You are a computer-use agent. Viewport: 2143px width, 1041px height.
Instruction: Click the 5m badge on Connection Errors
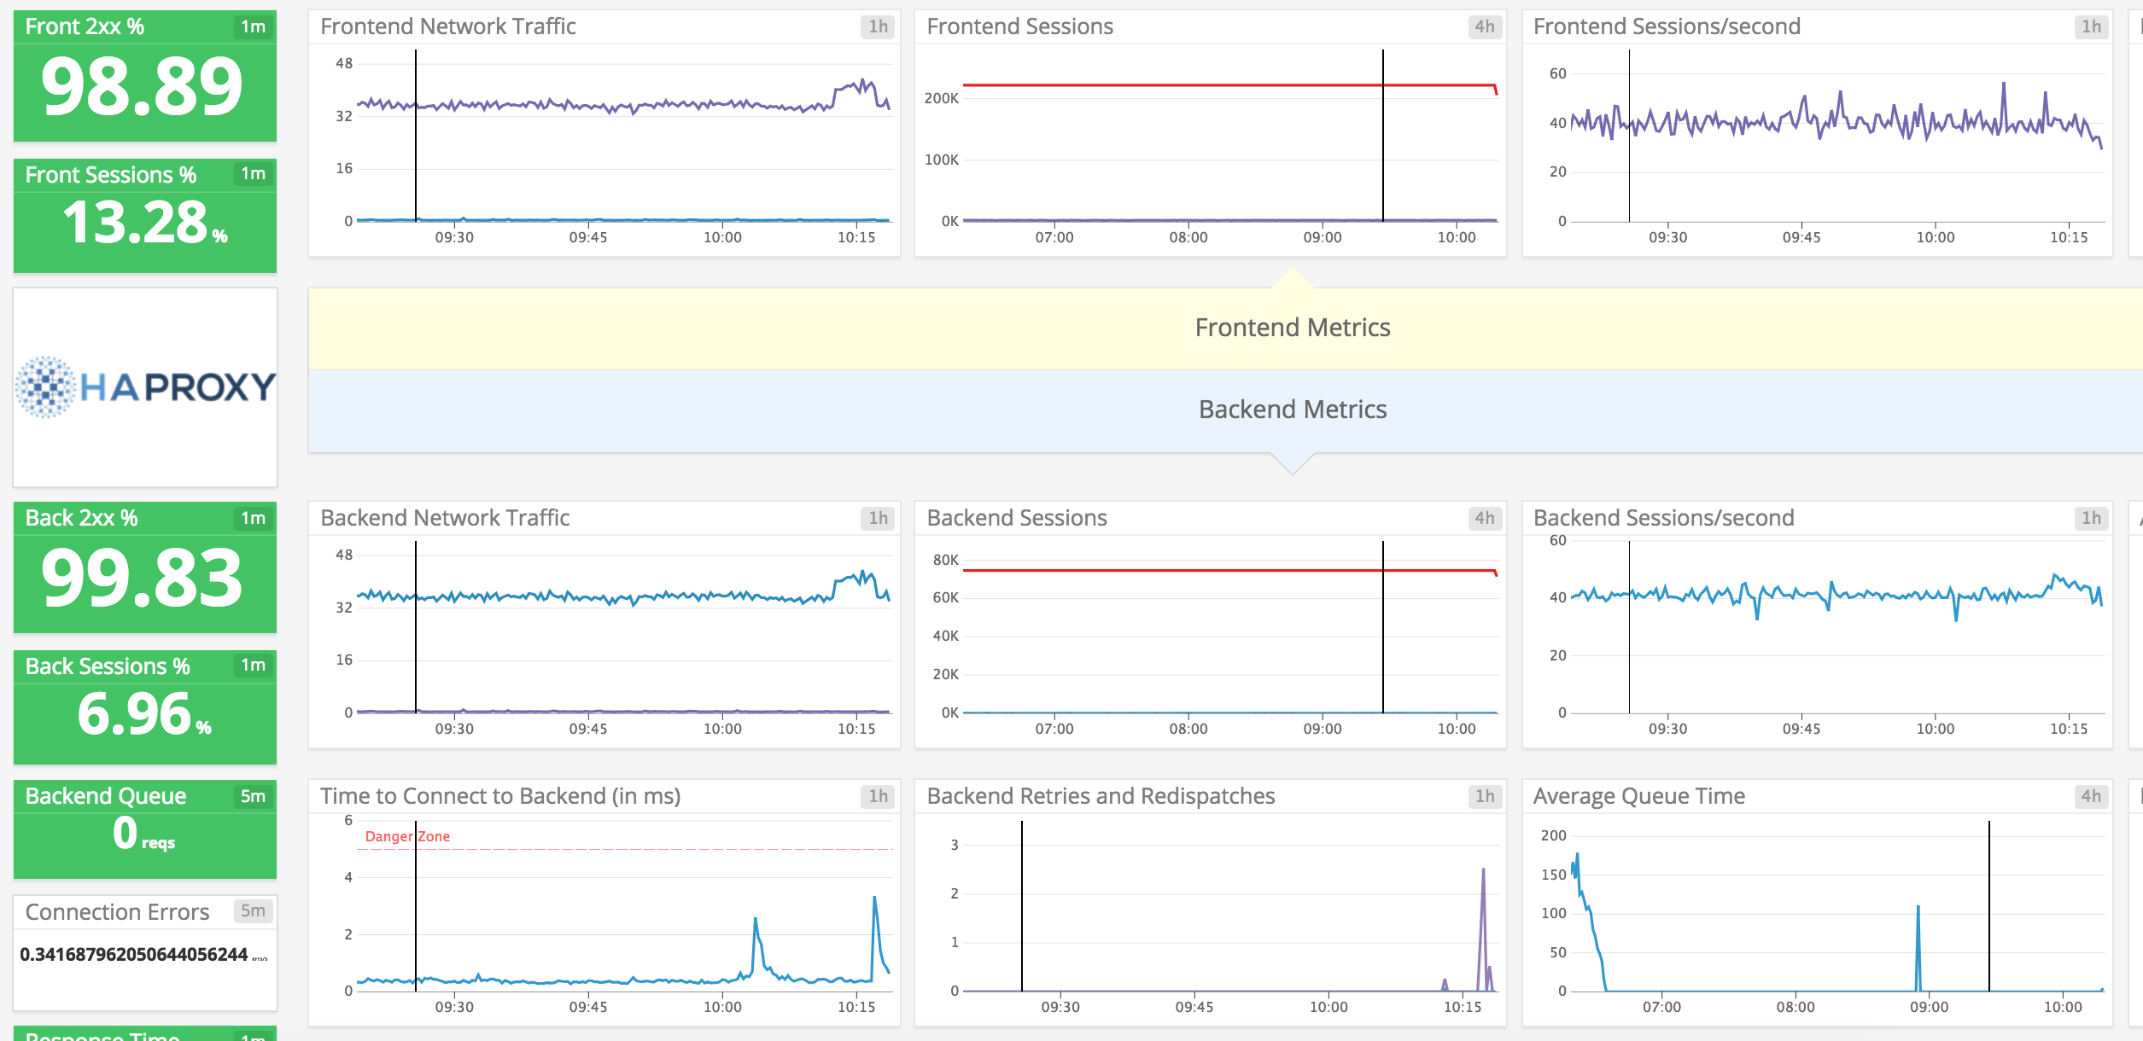253,910
